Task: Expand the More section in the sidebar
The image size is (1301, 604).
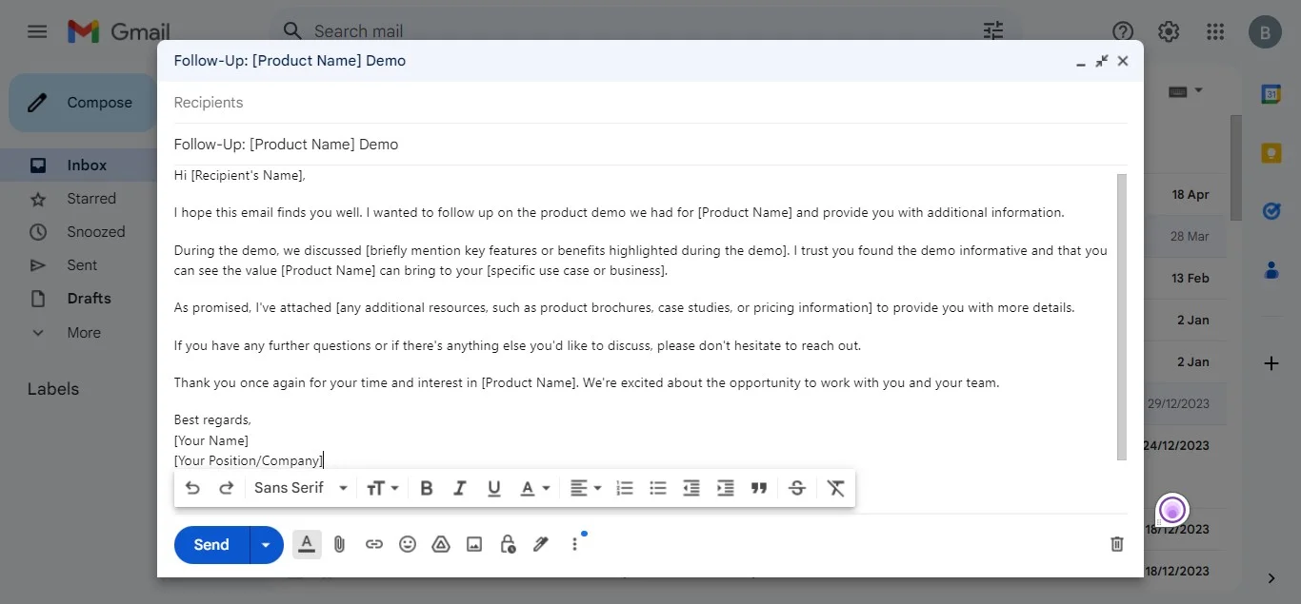Action: [83, 332]
